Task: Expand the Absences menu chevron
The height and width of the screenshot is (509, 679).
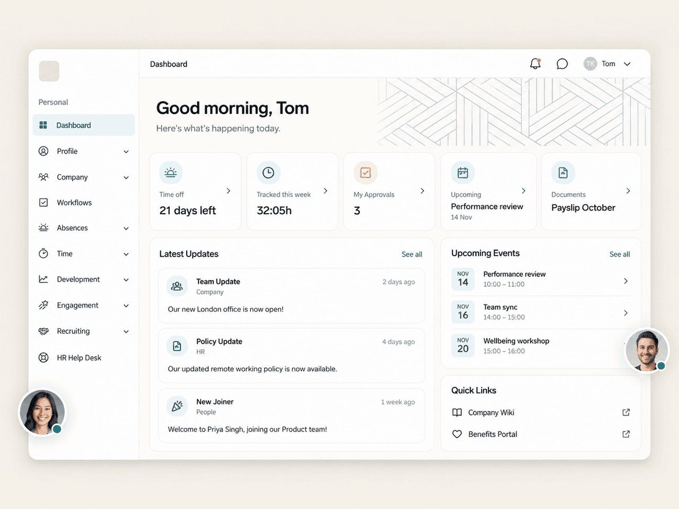Action: (126, 229)
